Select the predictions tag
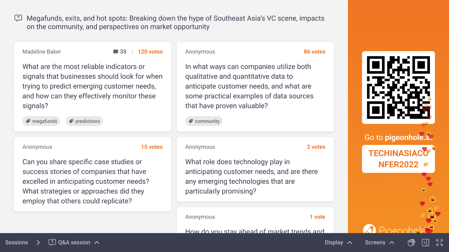This screenshot has height=252, width=449. click(84, 121)
